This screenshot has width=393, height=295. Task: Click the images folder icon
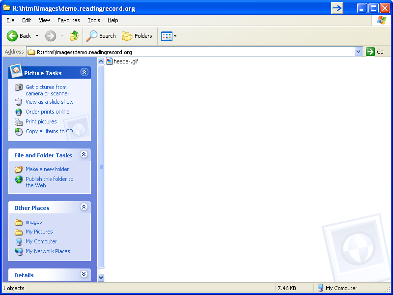pyautogui.click(x=19, y=222)
